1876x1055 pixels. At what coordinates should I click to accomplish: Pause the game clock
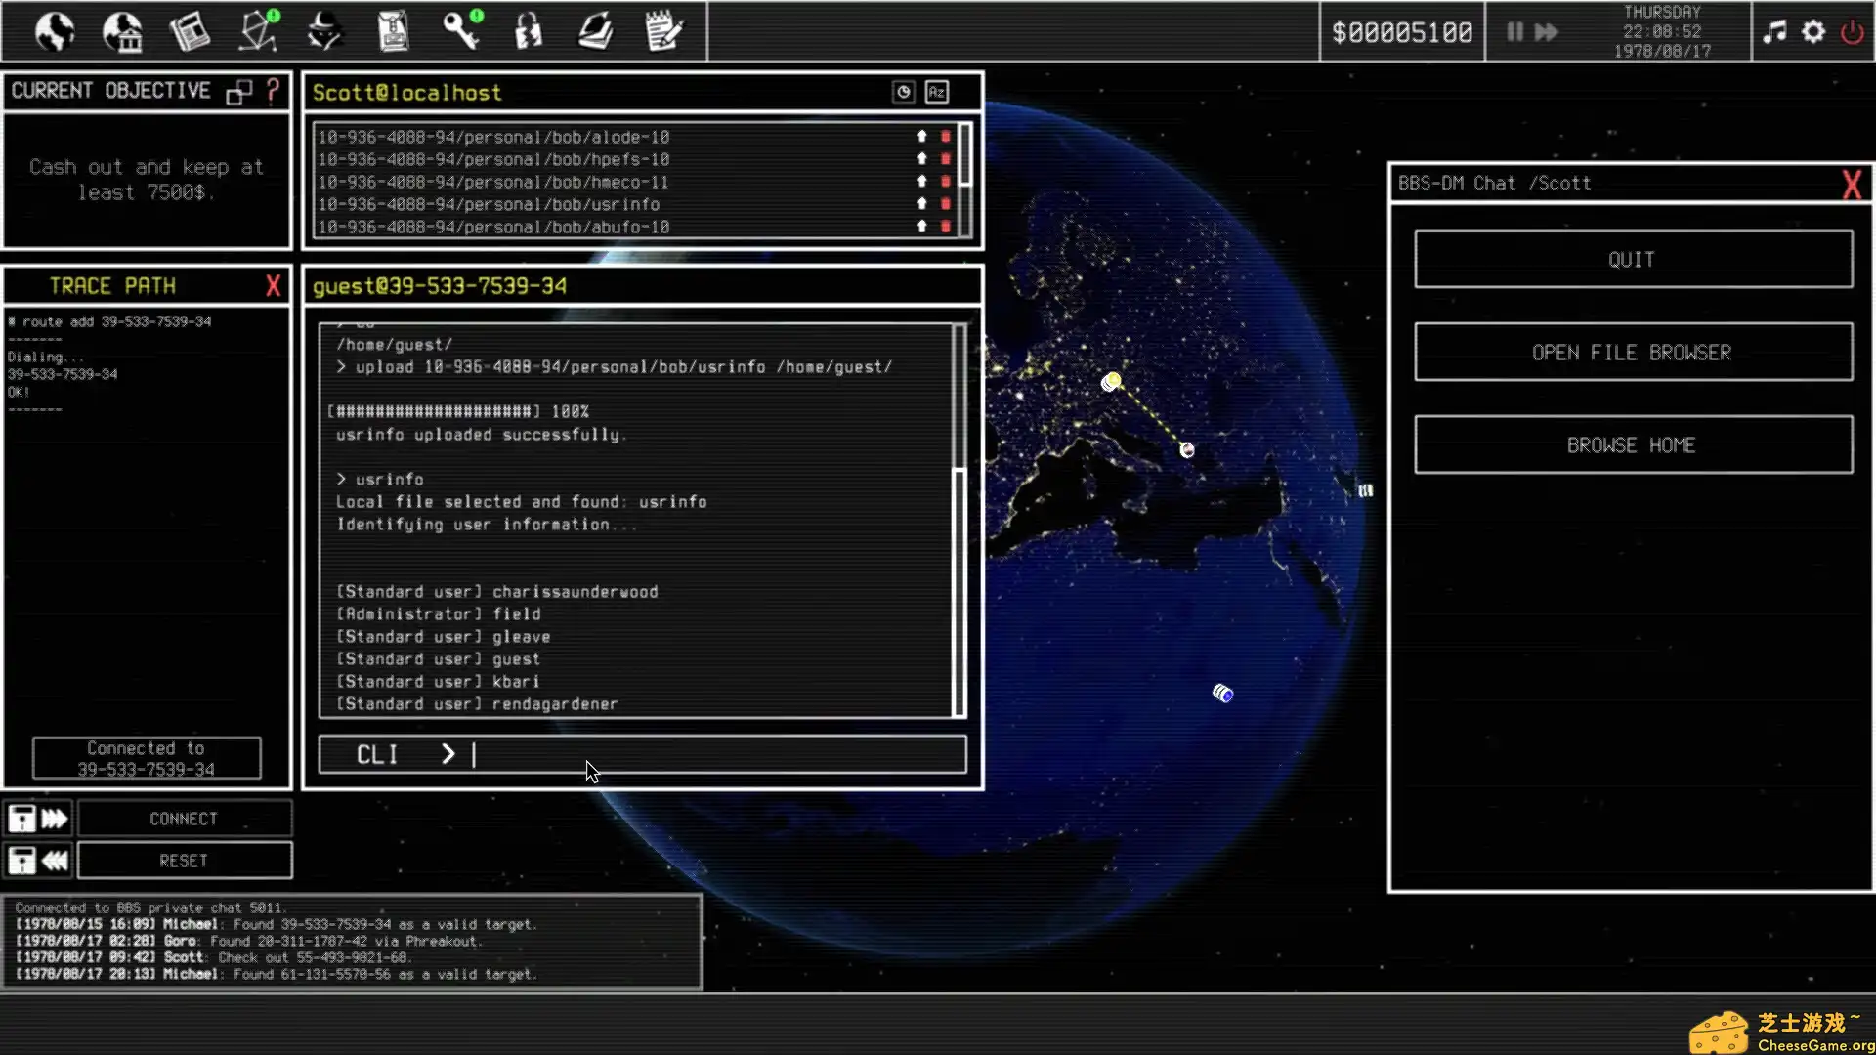tap(1514, 32)
